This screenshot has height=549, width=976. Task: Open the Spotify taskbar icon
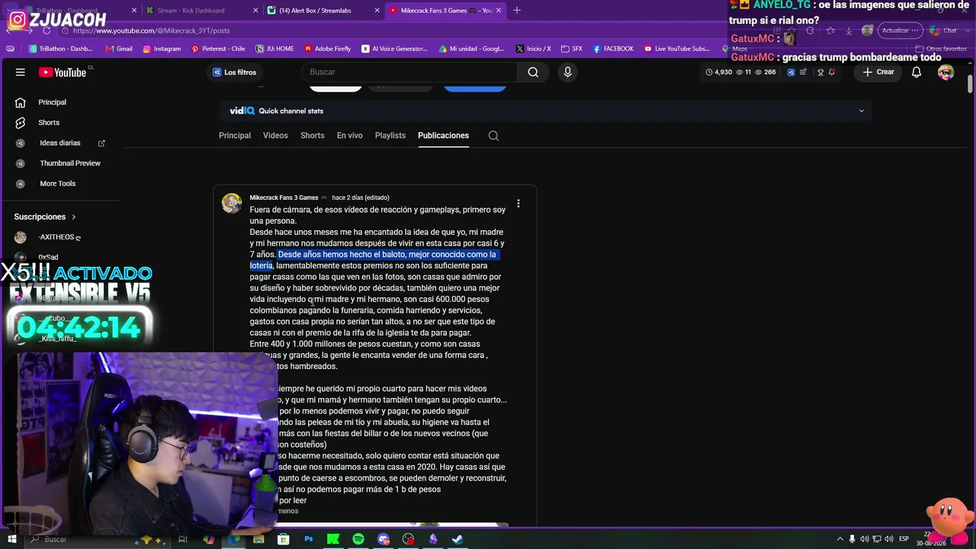tap(358, 539)
